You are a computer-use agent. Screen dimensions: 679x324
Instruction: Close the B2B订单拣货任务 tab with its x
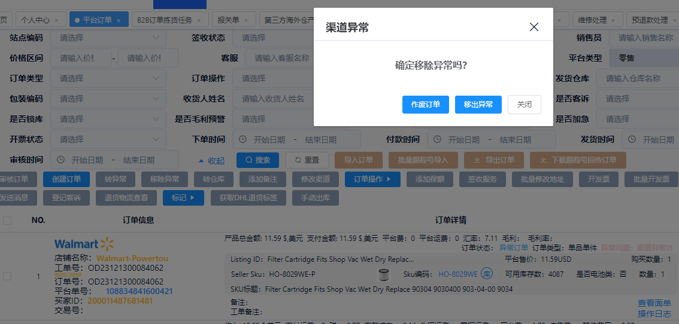(x=199, y=20)
